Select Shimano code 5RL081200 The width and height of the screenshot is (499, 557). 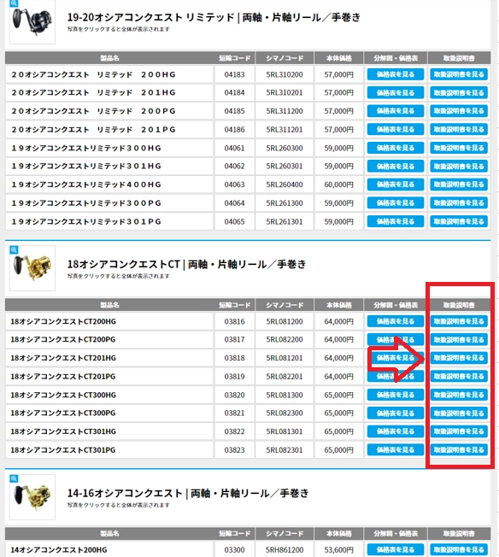coord(285,321)
